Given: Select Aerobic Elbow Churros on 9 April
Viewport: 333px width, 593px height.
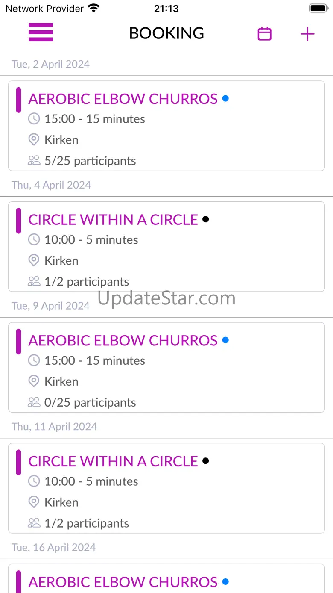Looking at the screenshot, I should coord(123,341).
